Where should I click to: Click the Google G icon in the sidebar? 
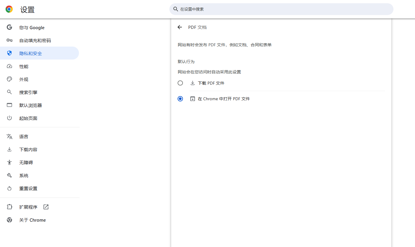(x=9, y=27)
